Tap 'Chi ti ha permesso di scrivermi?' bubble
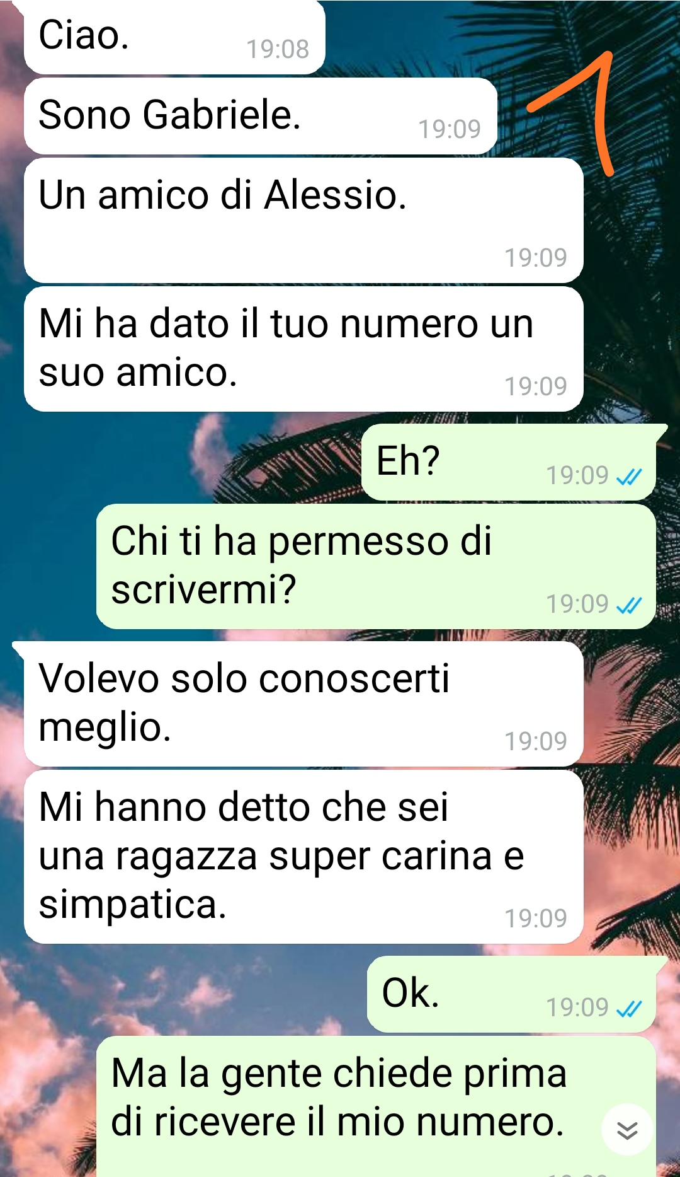 click(376, 566)
